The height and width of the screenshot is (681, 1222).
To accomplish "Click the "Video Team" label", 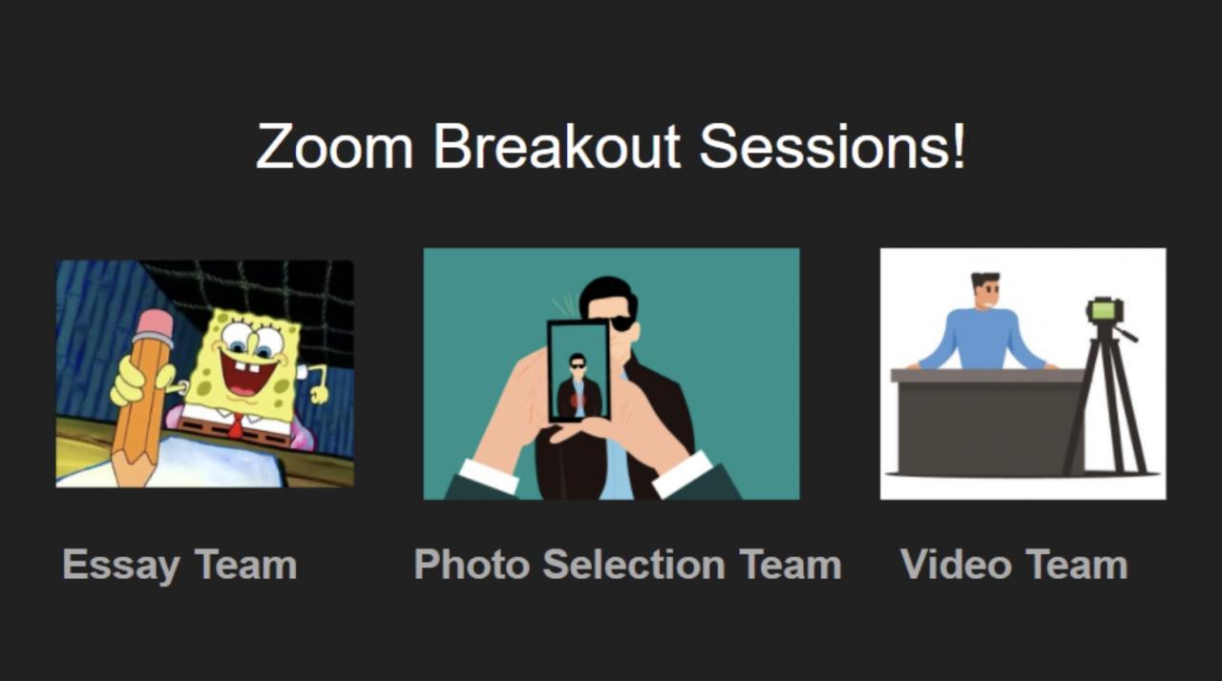I will [1014, 565].
